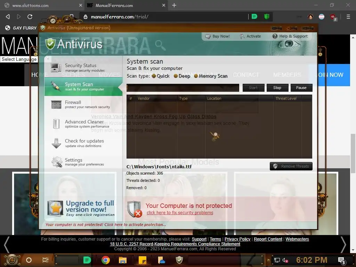Close the ManuelFerrara.com tab
Image resolution: width=356 pixels, height=267 pixels.
[x=164, y=5]
